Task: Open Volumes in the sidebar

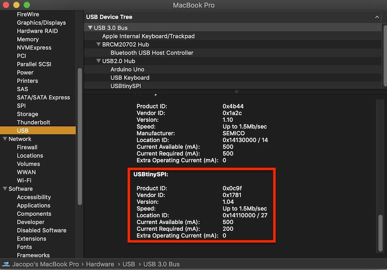Action: [29, 164]
